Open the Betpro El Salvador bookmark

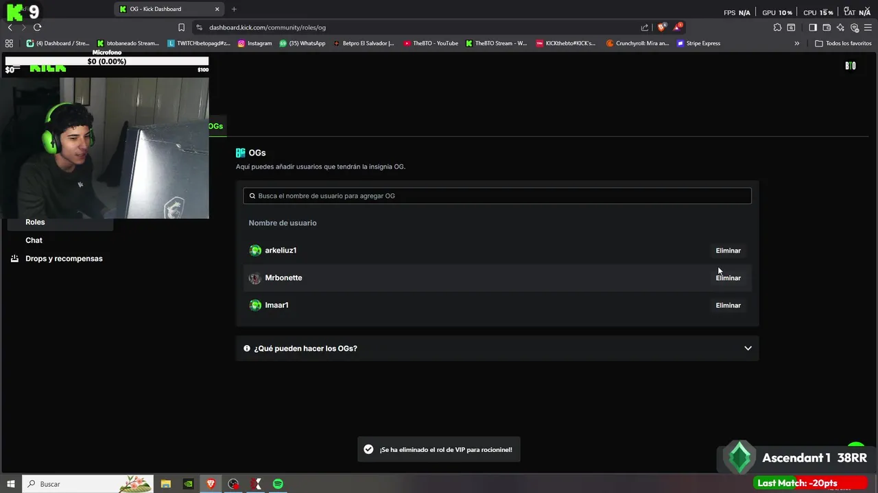click(364, 43)
